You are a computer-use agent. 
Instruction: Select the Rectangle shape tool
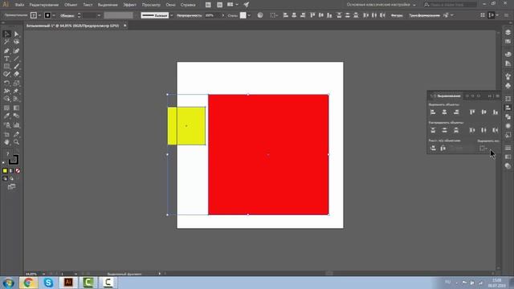click(x=6, y=66)
